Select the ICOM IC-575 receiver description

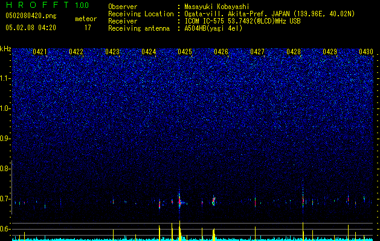[x=242, y=21]
